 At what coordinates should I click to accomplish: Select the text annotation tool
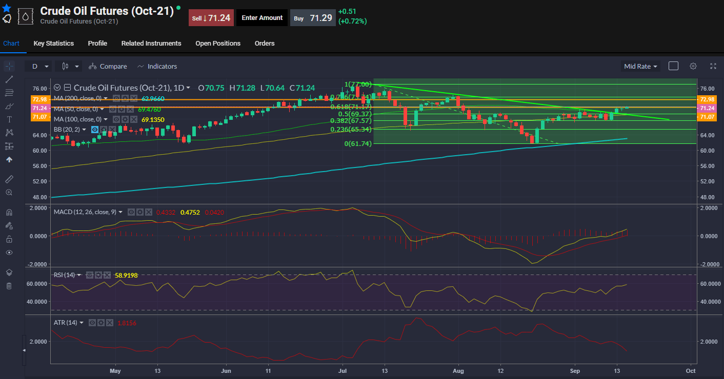(x=9, y=120)
